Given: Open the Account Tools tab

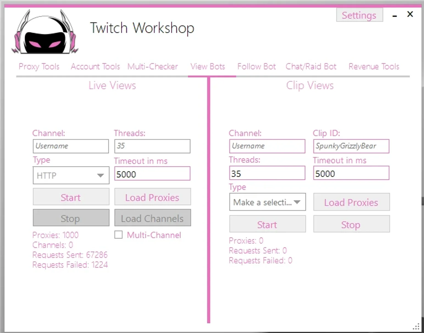Looking at the screenshot, I should [95, 66].
